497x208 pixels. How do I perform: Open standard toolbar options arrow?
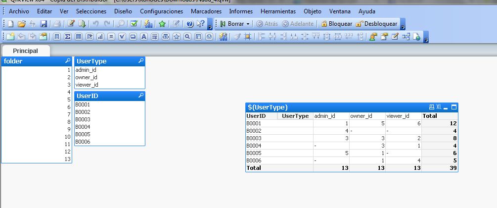click(210, 24)
